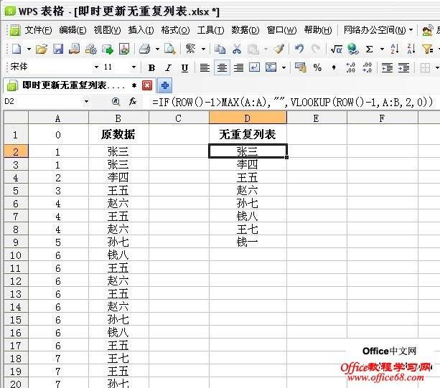Viewport: 440px width, 388px height.
Task: Toggle Bold formatting
Action: tap(152, 67)
